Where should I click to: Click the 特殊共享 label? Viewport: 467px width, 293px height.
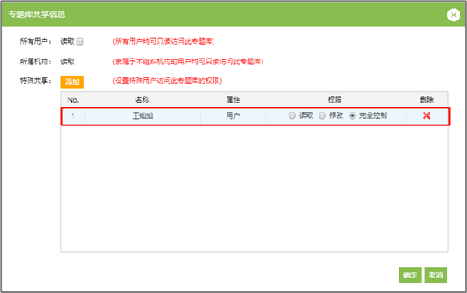tap(35, 81)
